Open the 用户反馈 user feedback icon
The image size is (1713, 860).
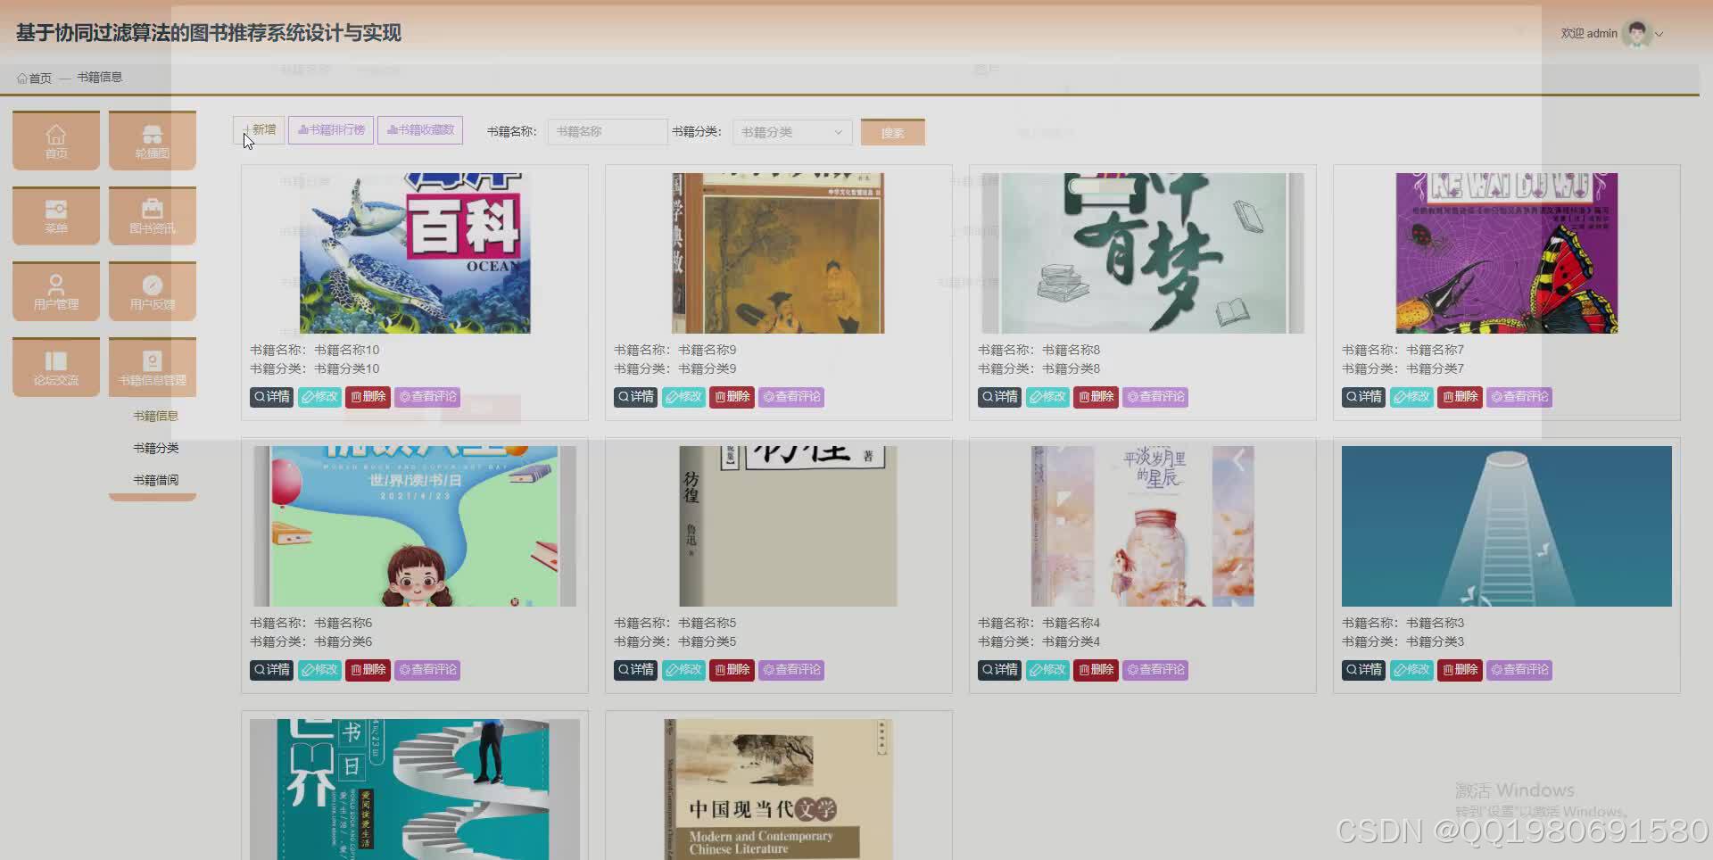(152, 291)
